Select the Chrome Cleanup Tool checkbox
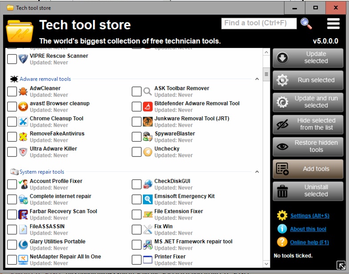This screenshot has height=274, width=349. tap(12, 122)
